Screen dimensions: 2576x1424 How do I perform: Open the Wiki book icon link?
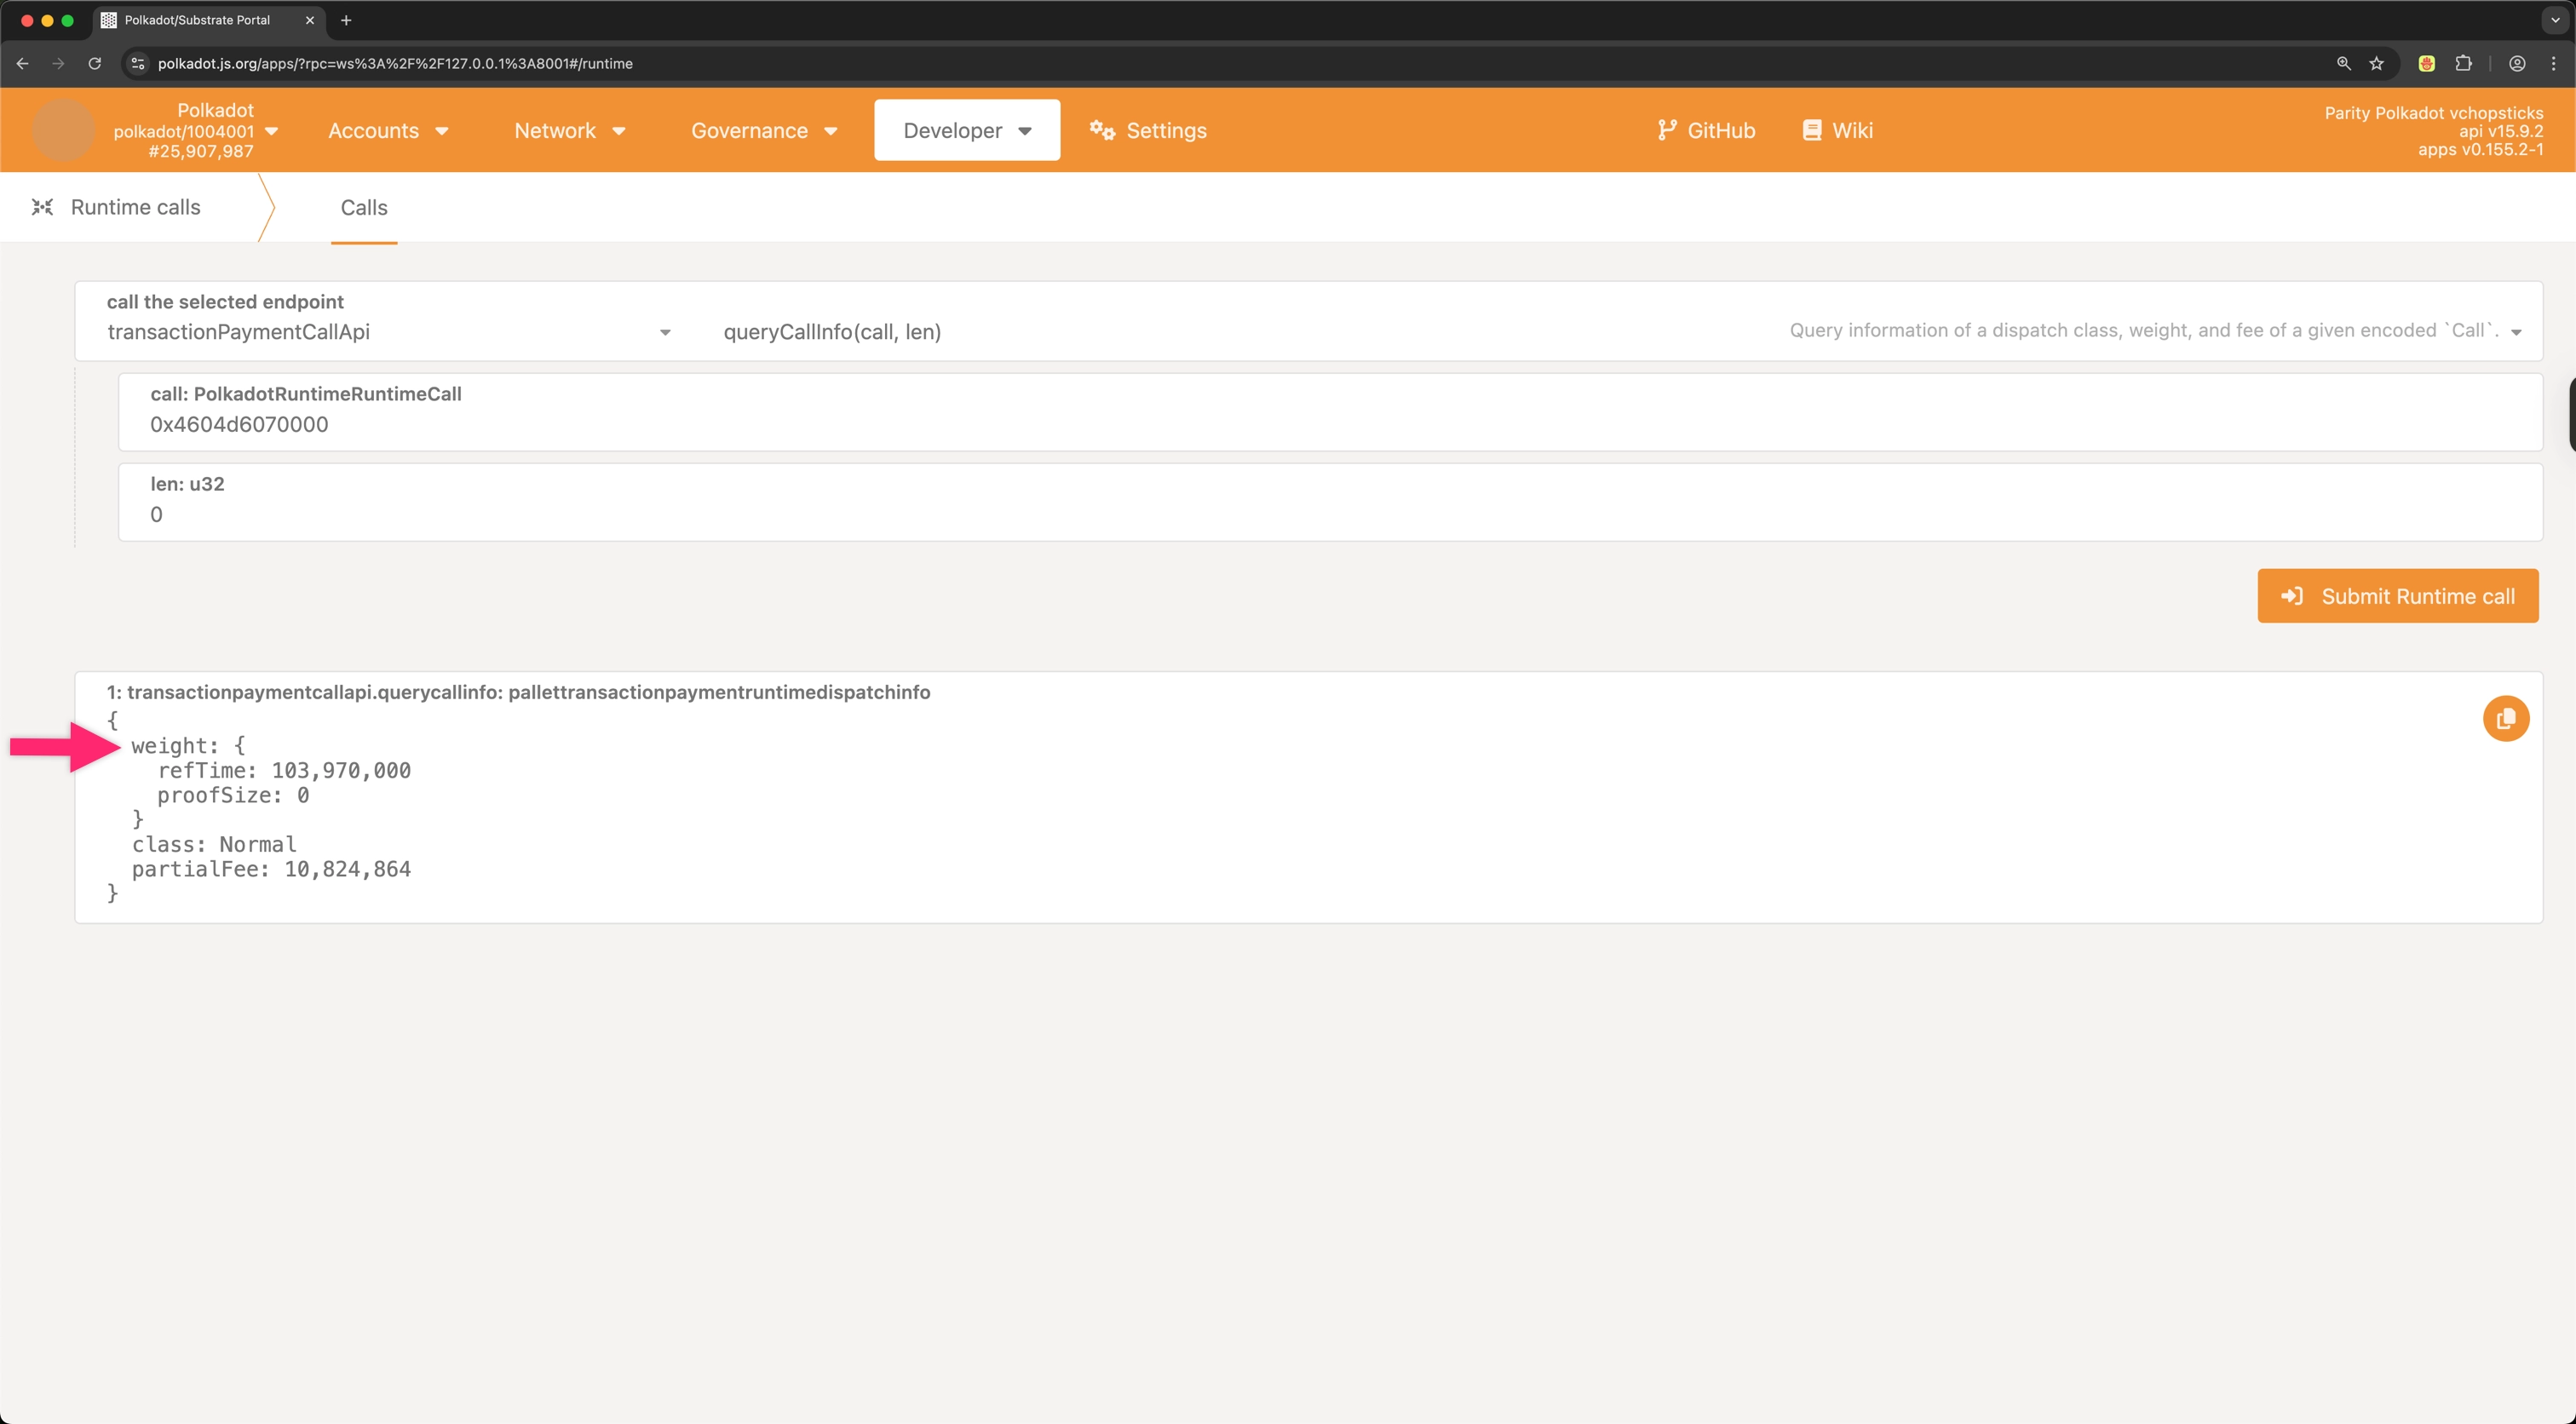point(1811,130)
